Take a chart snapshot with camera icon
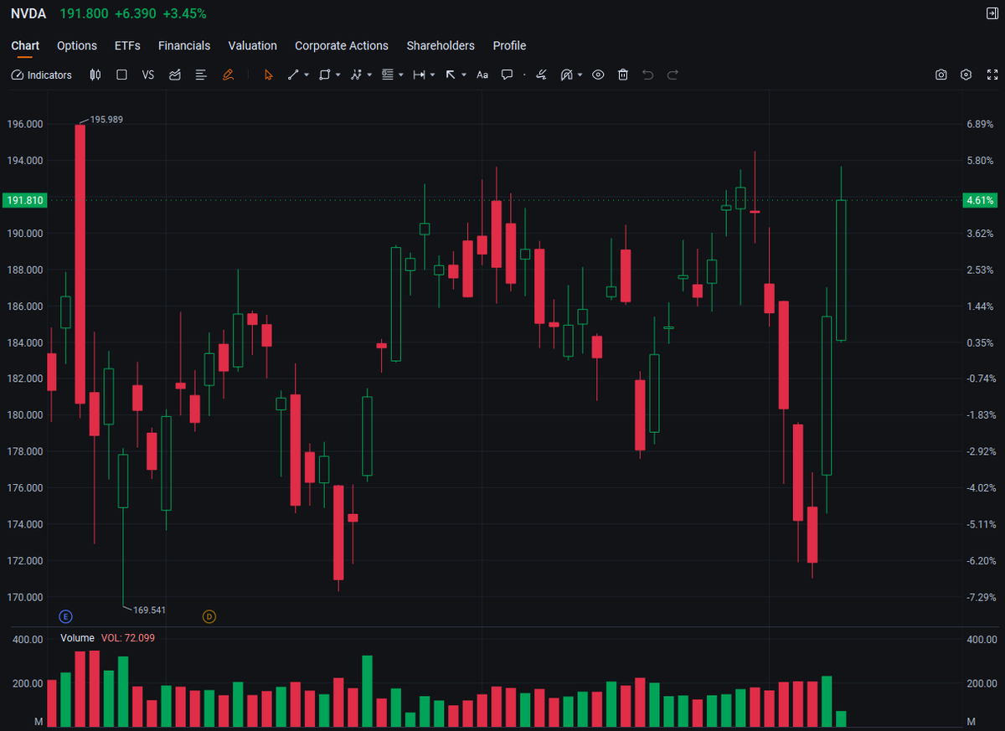This screenshot has width=1005, height=731. [x=941, y=75]
